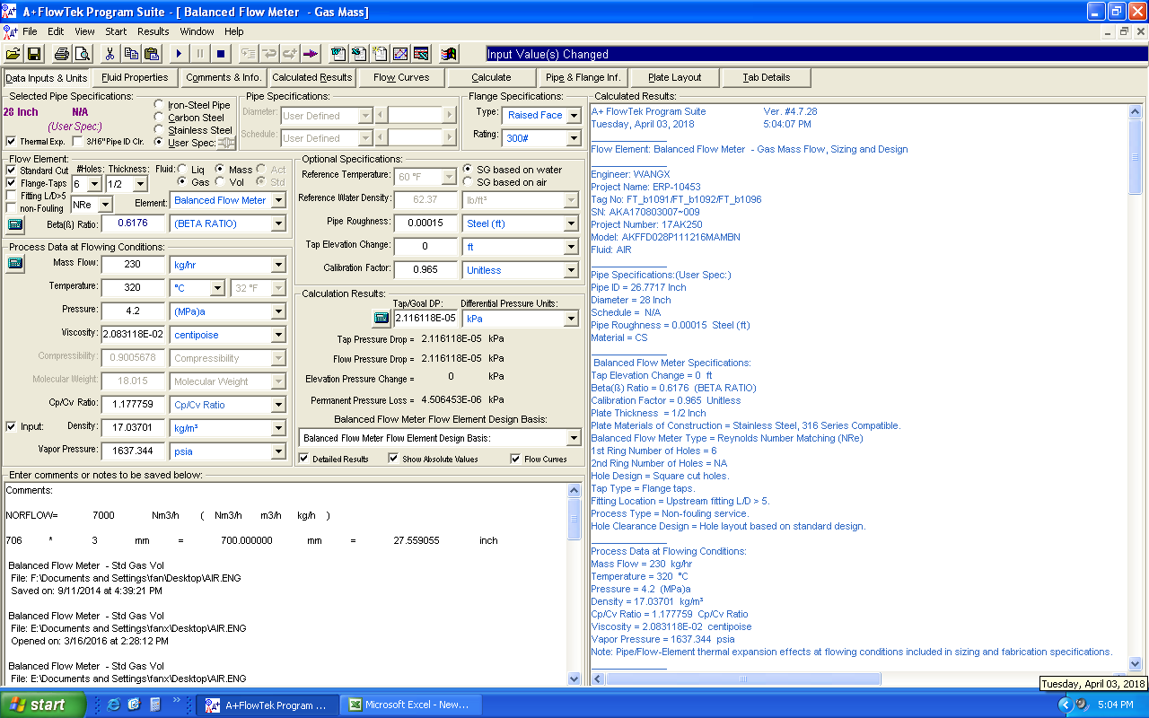Image resolution: width=1149 pixels, height=718 pixels.
Task: Toggle the Thermal Exp. checkbox
Action: click(11, 142)
